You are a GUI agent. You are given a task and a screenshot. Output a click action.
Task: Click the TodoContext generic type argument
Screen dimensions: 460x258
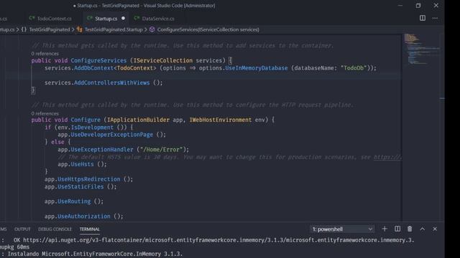click(135, 68)
